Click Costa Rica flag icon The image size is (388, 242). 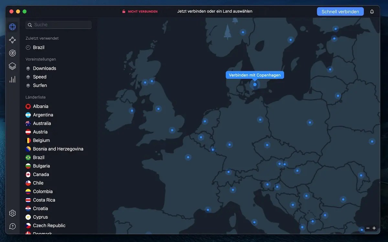click(x=28, y=200)
